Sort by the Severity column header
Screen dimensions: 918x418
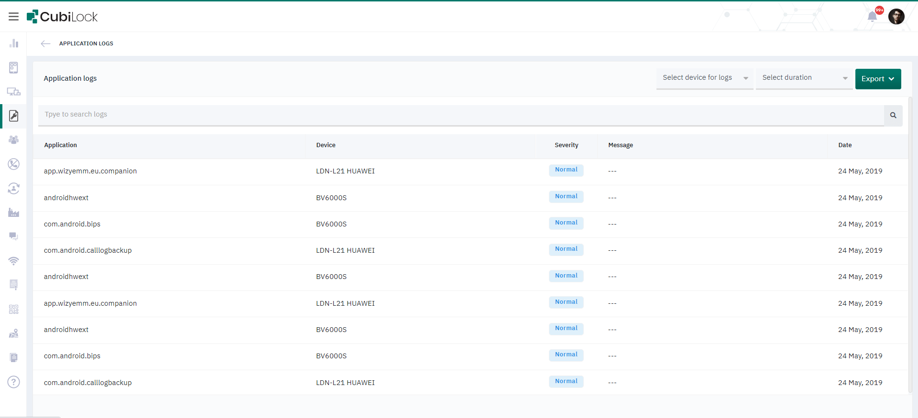point(566,145)
